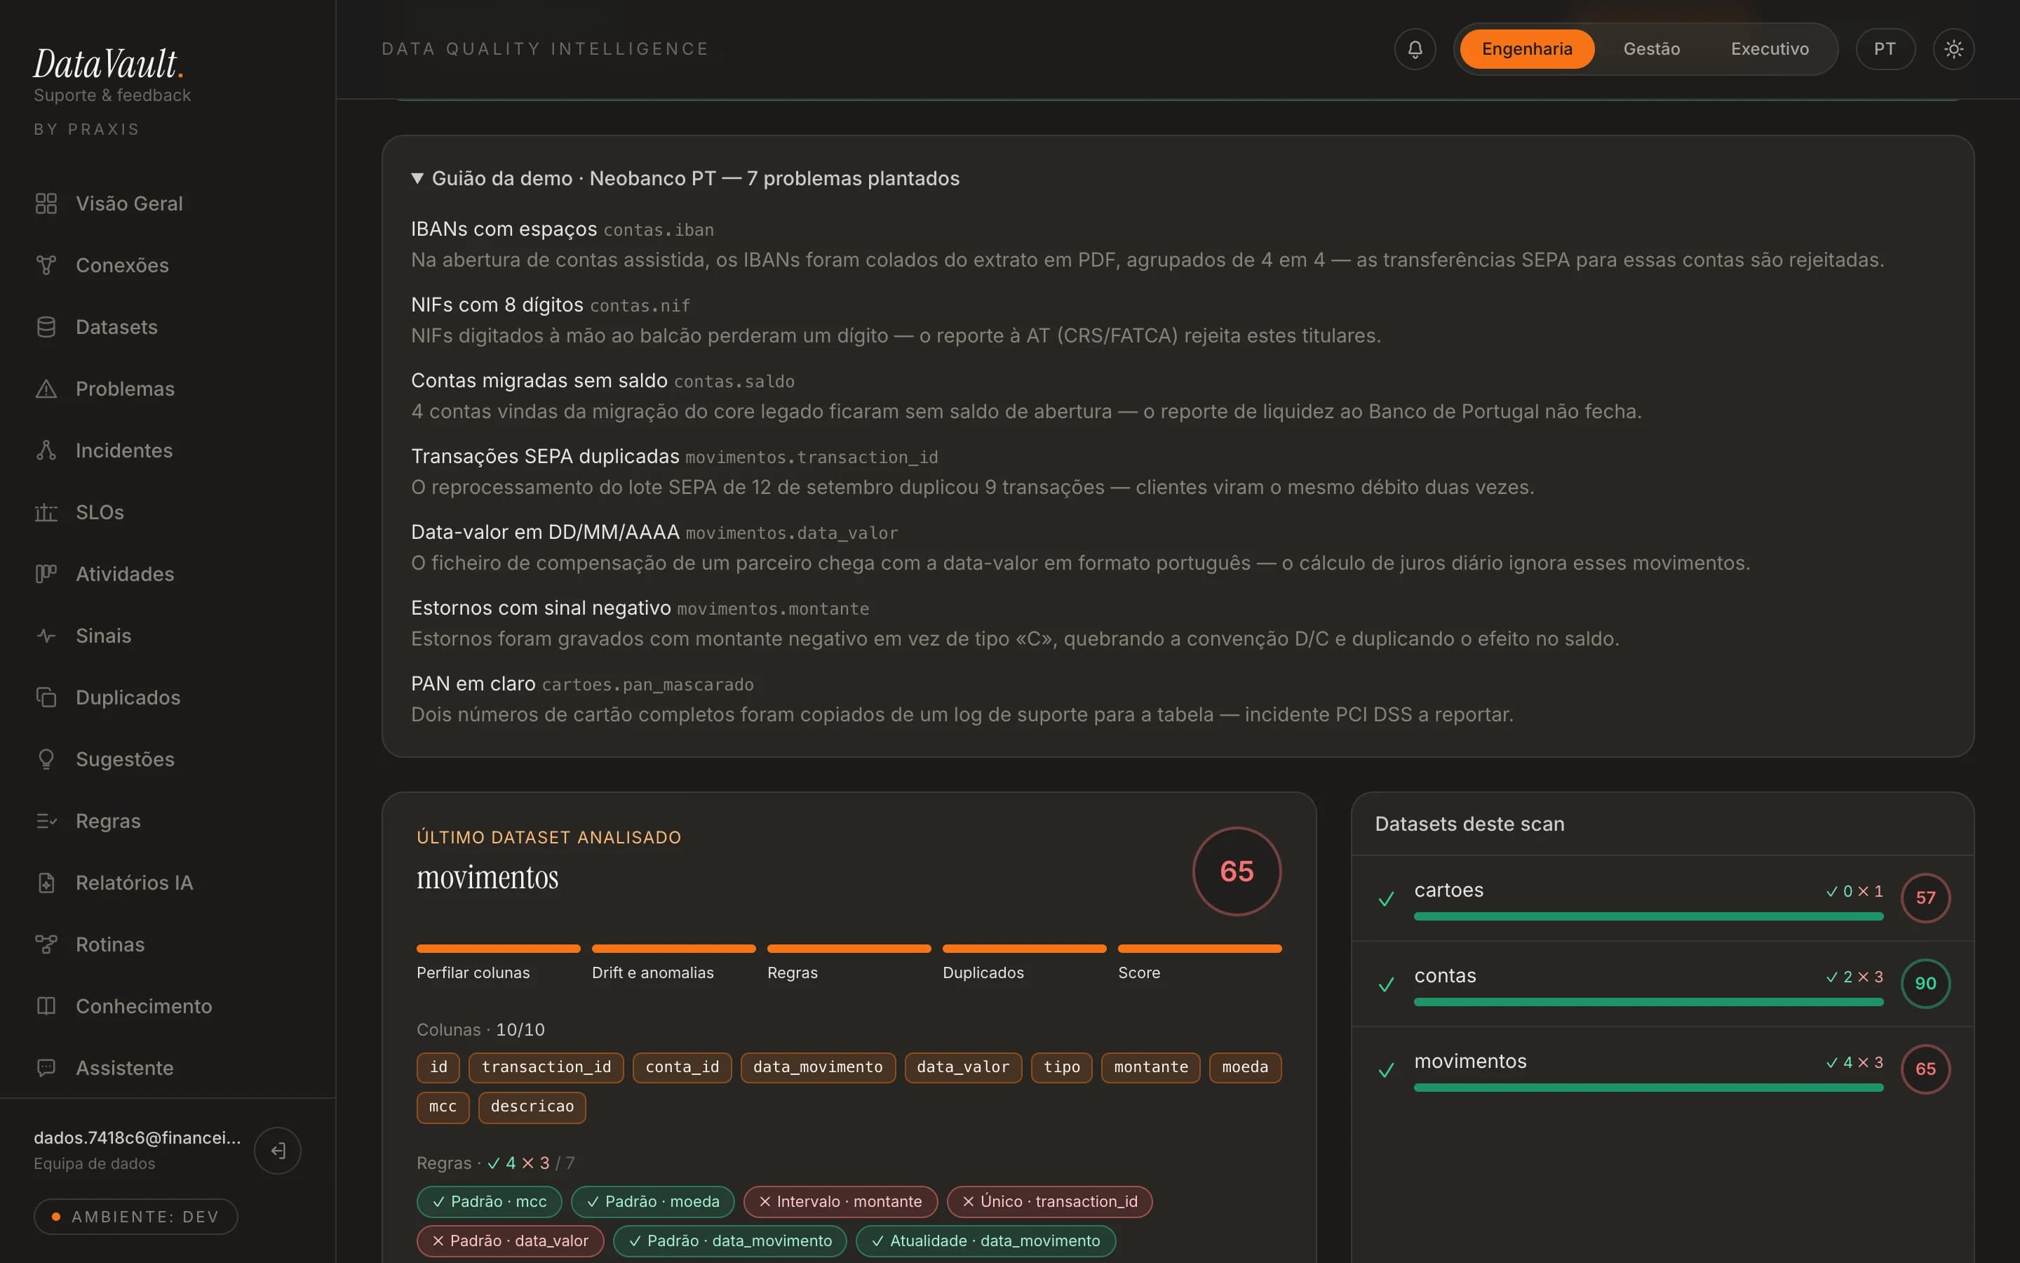Expand the cartoes dataset row

pyautogui.click(x=1662, y=898)
